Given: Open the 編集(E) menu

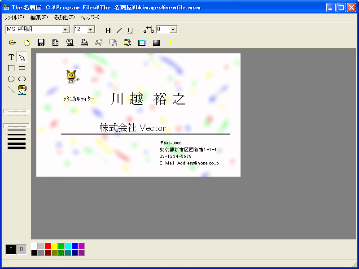Looking at the screenshot, I should point(39,17).
